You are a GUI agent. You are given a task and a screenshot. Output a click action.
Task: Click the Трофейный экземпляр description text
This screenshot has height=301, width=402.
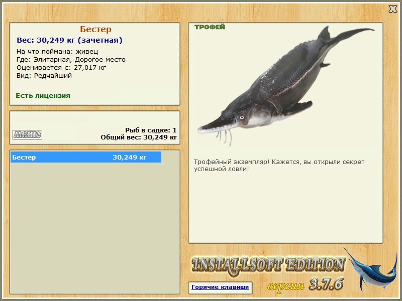point(279,166)
